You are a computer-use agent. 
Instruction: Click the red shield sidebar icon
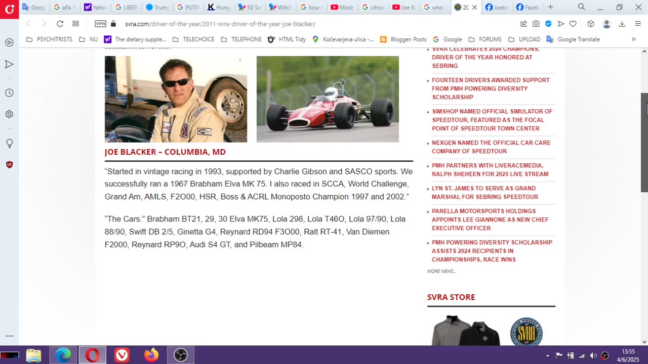pyautogui.click(x=9, y=164)
